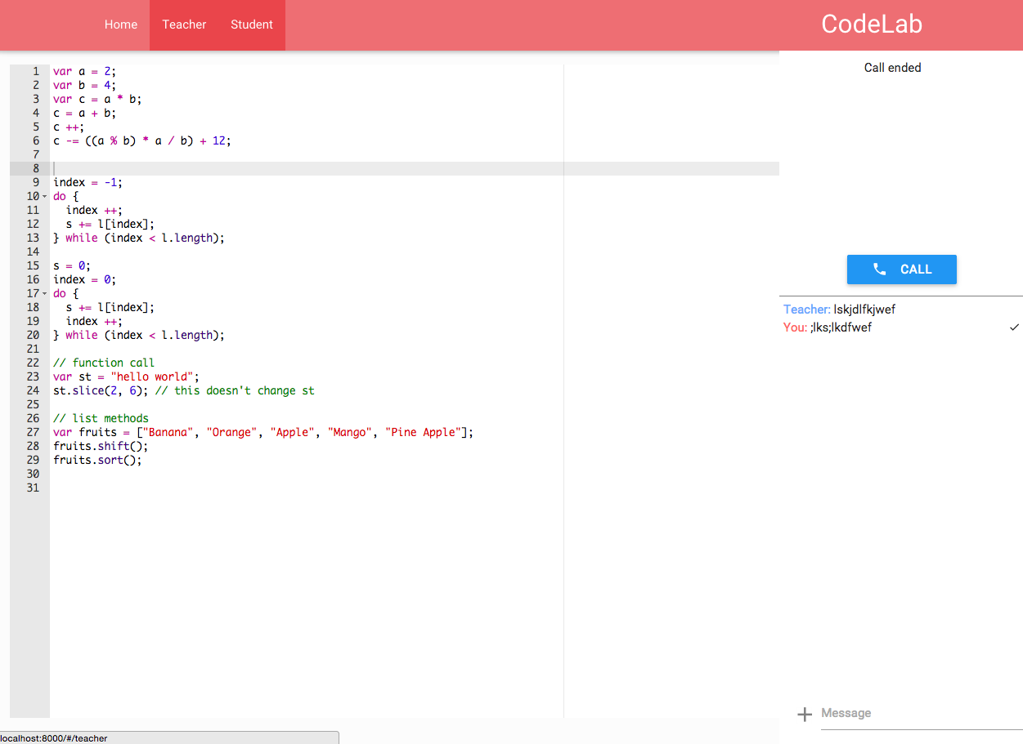Click the 'Call ended' status text
Image resolution: width=1023 pixels, height=744 pixels.
892,68
